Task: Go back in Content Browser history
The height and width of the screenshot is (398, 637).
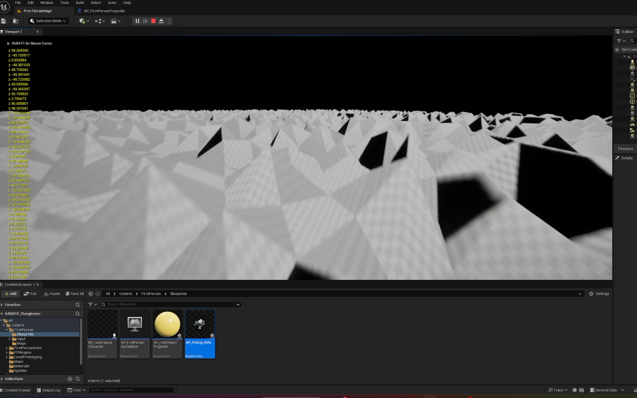Action: pyautogui.click(x=91, y=294)
